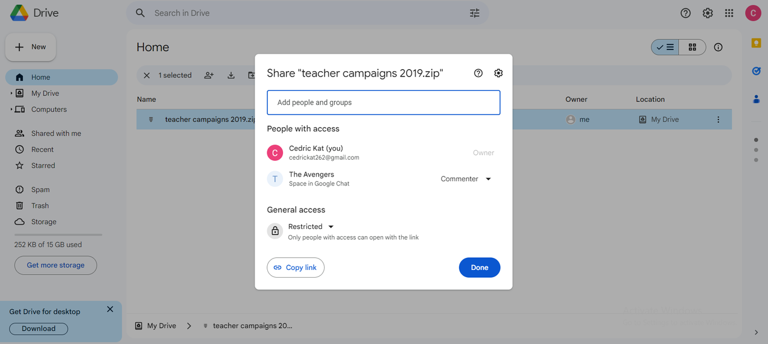
Task: Click the Done button
Action: (x=480, y=267)
